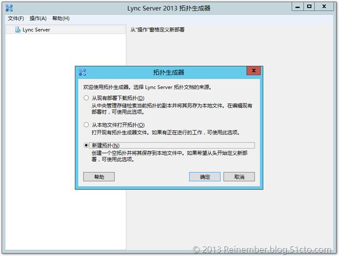
Task: Click description starting 创建一个空拓扑
Action: (x=169, y=156)
